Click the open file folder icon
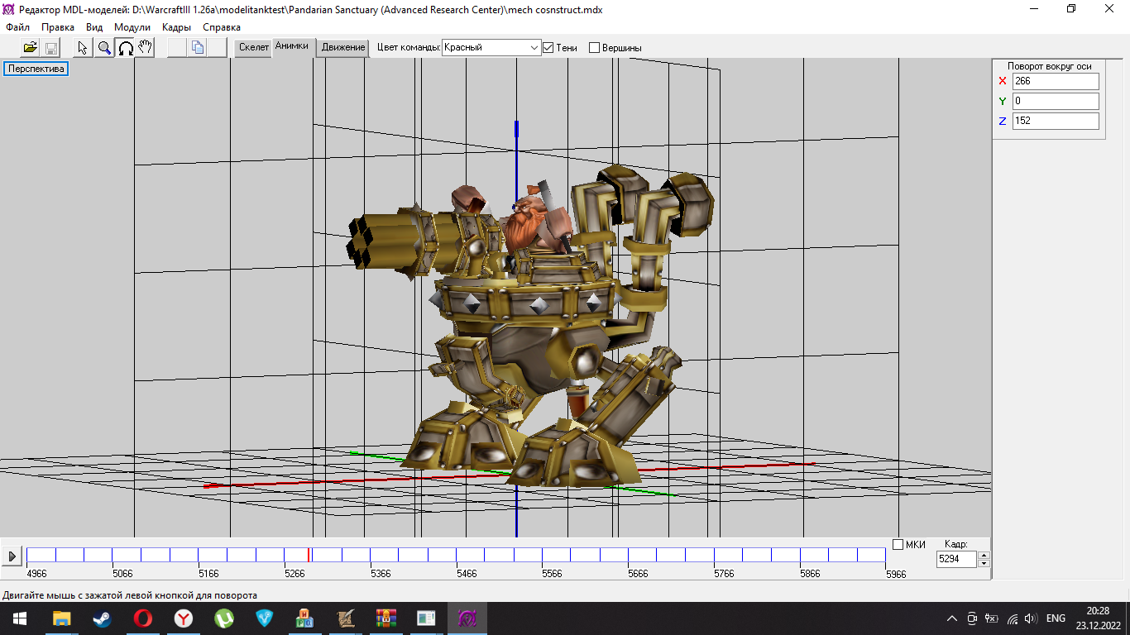 pos(31,47)
